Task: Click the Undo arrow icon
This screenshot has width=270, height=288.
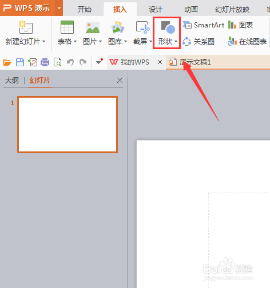Action: tap(70, 62)
